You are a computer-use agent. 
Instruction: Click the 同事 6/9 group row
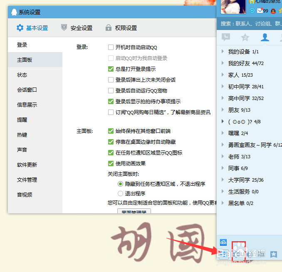(249, 168)
